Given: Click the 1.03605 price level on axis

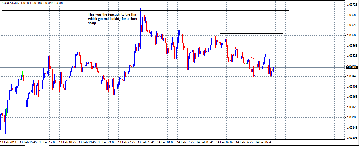Looking at the screenshot, I should 351,35.
